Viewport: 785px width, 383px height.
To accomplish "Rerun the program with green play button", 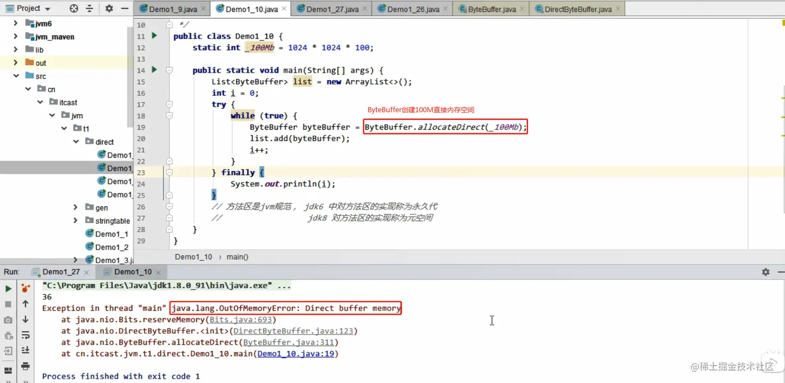I will click(8, 289).
